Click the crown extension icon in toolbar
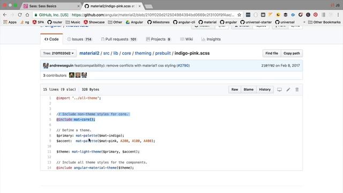Screen dimensions: 343x193 click(263, 15)
